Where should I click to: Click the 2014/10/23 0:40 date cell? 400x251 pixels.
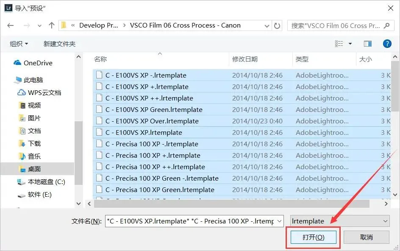point(257,121)
